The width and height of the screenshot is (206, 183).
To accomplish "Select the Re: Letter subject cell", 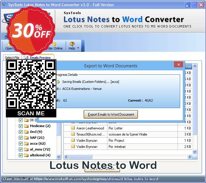I will click(x=142, y=128).
